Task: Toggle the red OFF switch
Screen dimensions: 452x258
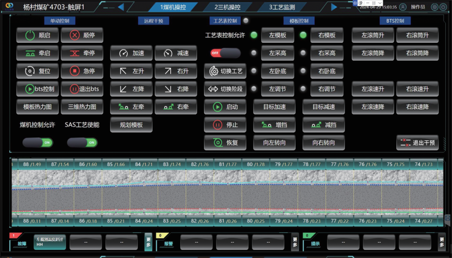Action: [225, 53]
